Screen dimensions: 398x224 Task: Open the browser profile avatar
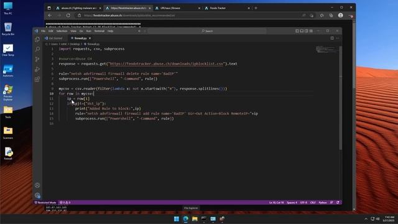point(340,16)
